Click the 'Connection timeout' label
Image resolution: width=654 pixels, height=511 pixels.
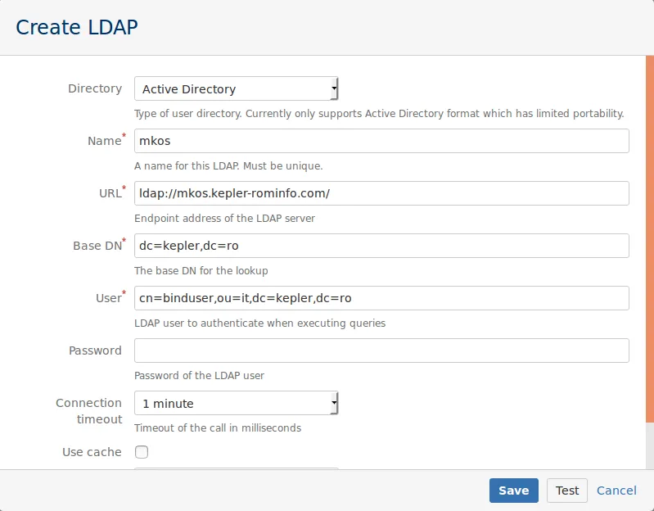click(89, 411)
